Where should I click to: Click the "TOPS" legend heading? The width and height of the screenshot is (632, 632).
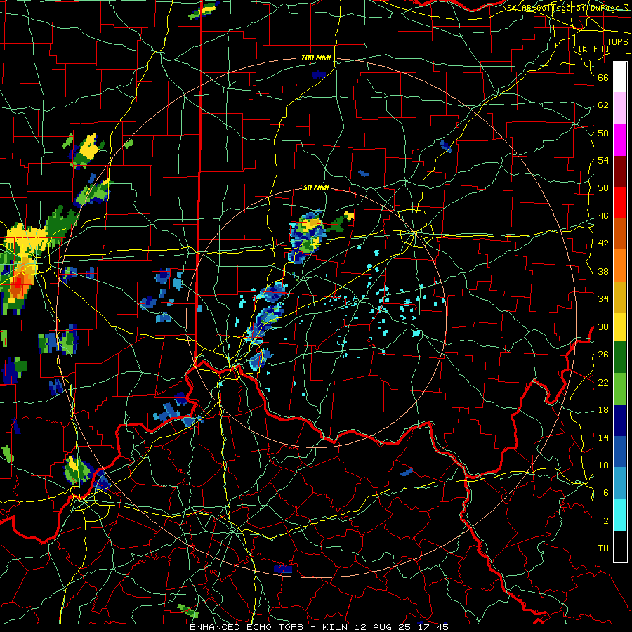click(617, 42)
